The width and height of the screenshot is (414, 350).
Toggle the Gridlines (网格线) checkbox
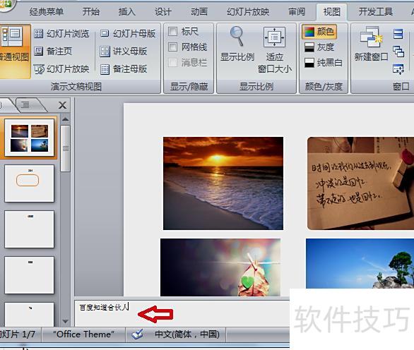(172, 47)
